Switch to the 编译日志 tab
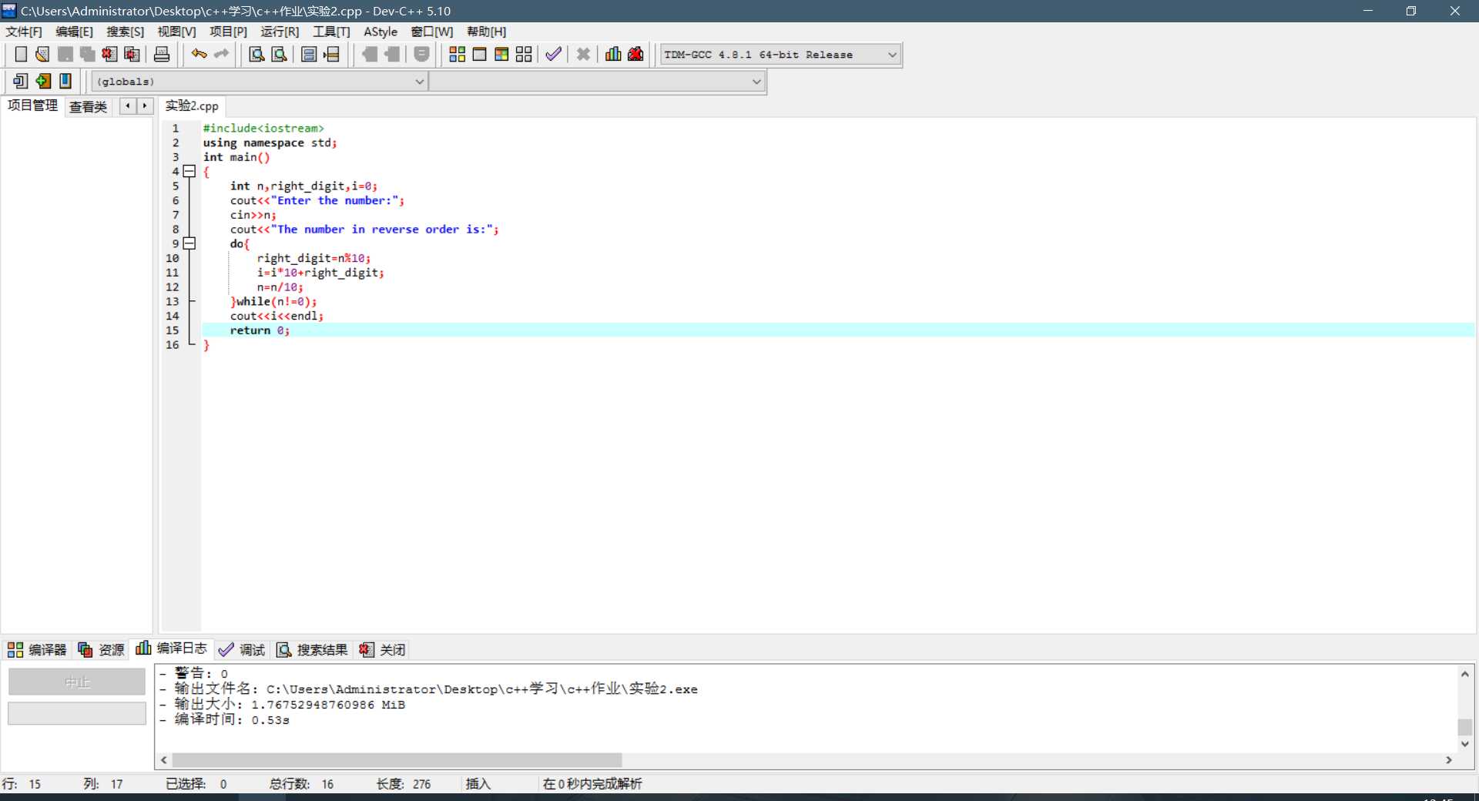 click(x=172, y=649)
